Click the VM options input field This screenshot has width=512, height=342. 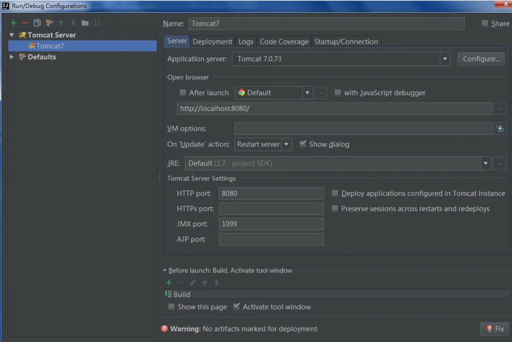pyautogui.click(x=363, y=129)
